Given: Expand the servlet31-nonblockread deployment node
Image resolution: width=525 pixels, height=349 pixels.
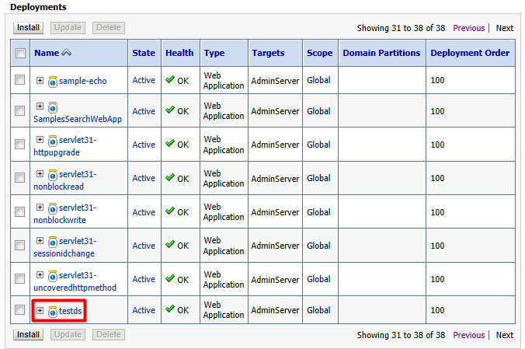Looking at the screenshot, I should point(40,173).
